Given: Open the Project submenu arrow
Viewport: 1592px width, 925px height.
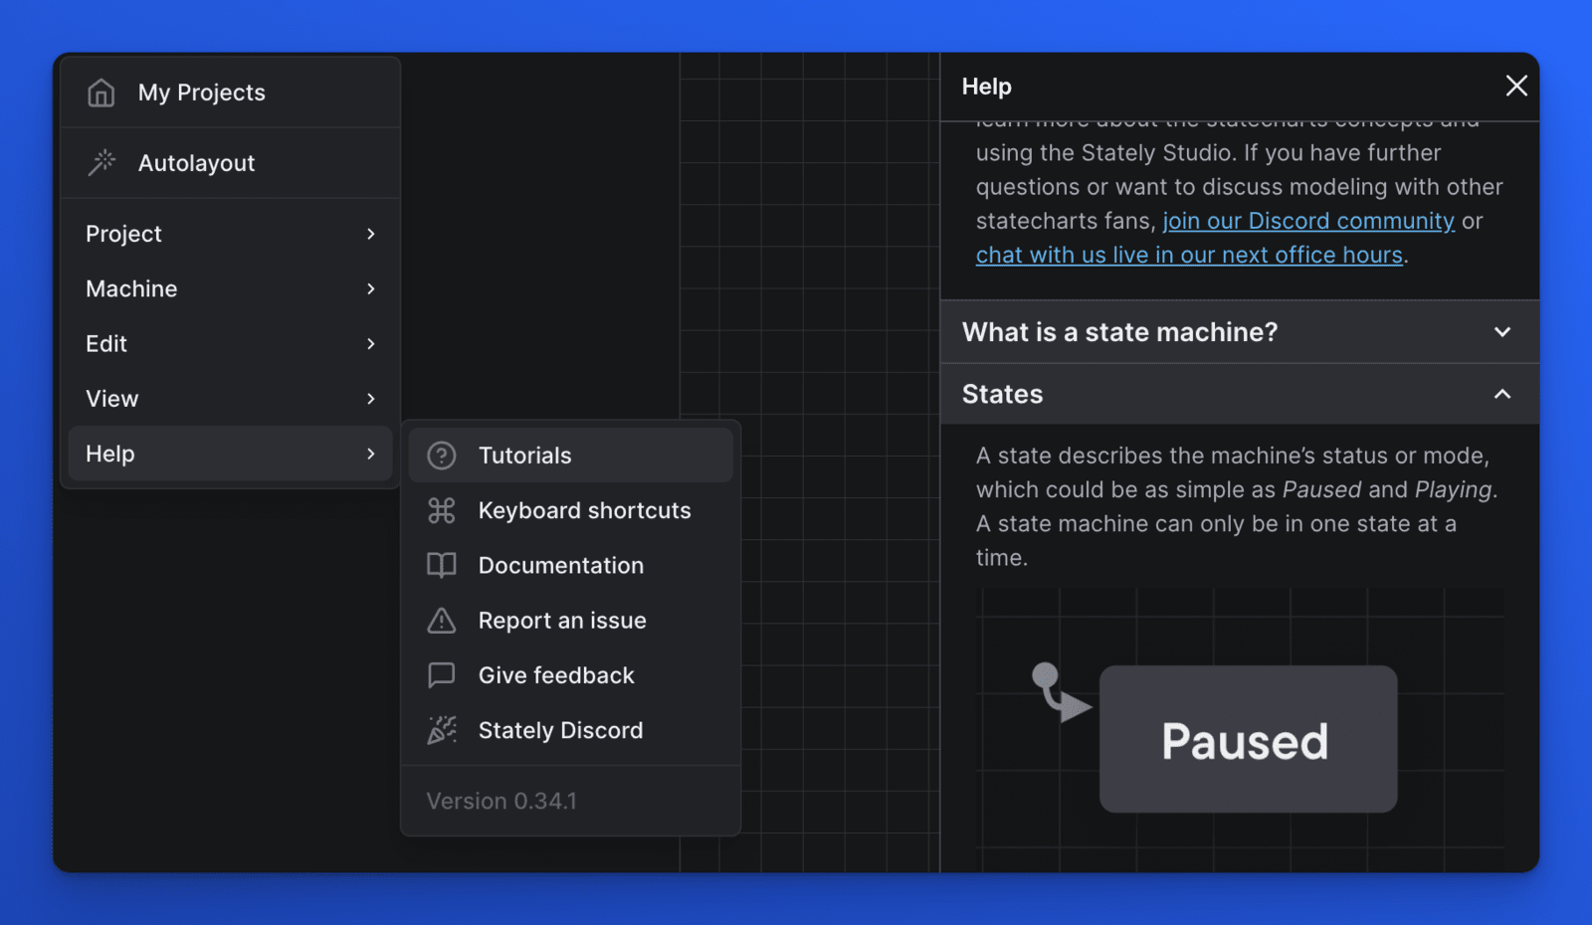Looking at the screenshot, I should coord(370,234).
